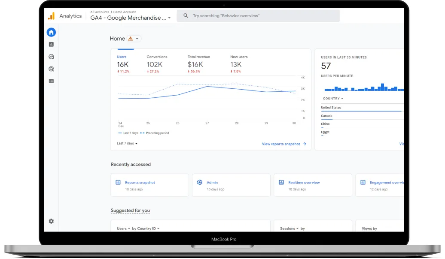445x259 pixels.
Task: Open the Users metric dropdown in suggested card
Action: [123, 229]
